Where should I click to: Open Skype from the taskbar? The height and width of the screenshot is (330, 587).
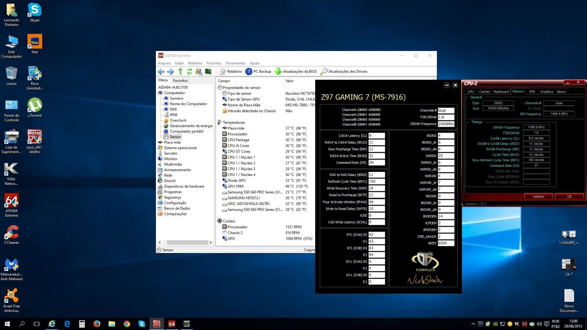(x=142, y=324)
